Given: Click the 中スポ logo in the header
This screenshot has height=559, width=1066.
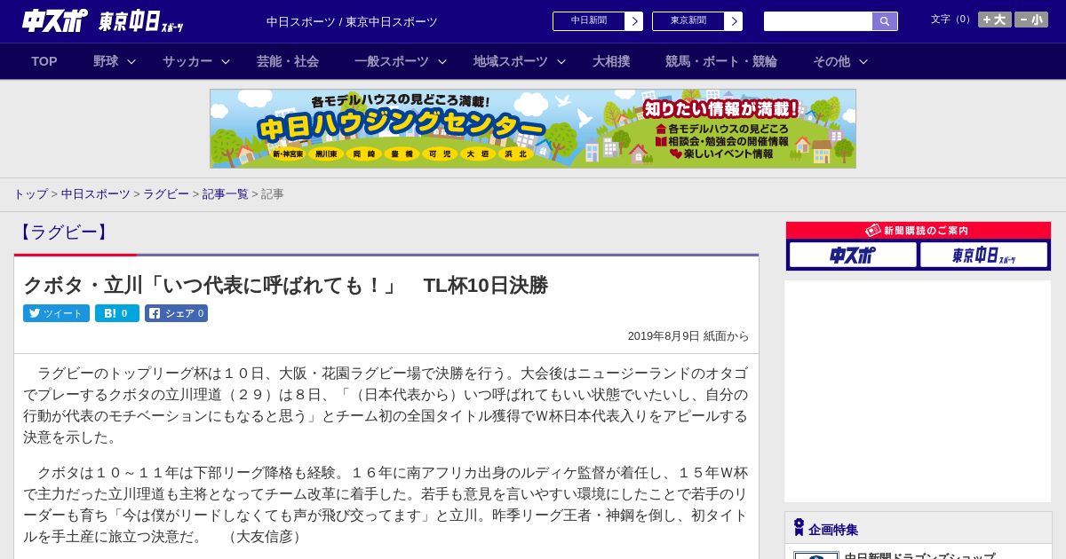Looking at the screenshot, I should coord(54,20).
